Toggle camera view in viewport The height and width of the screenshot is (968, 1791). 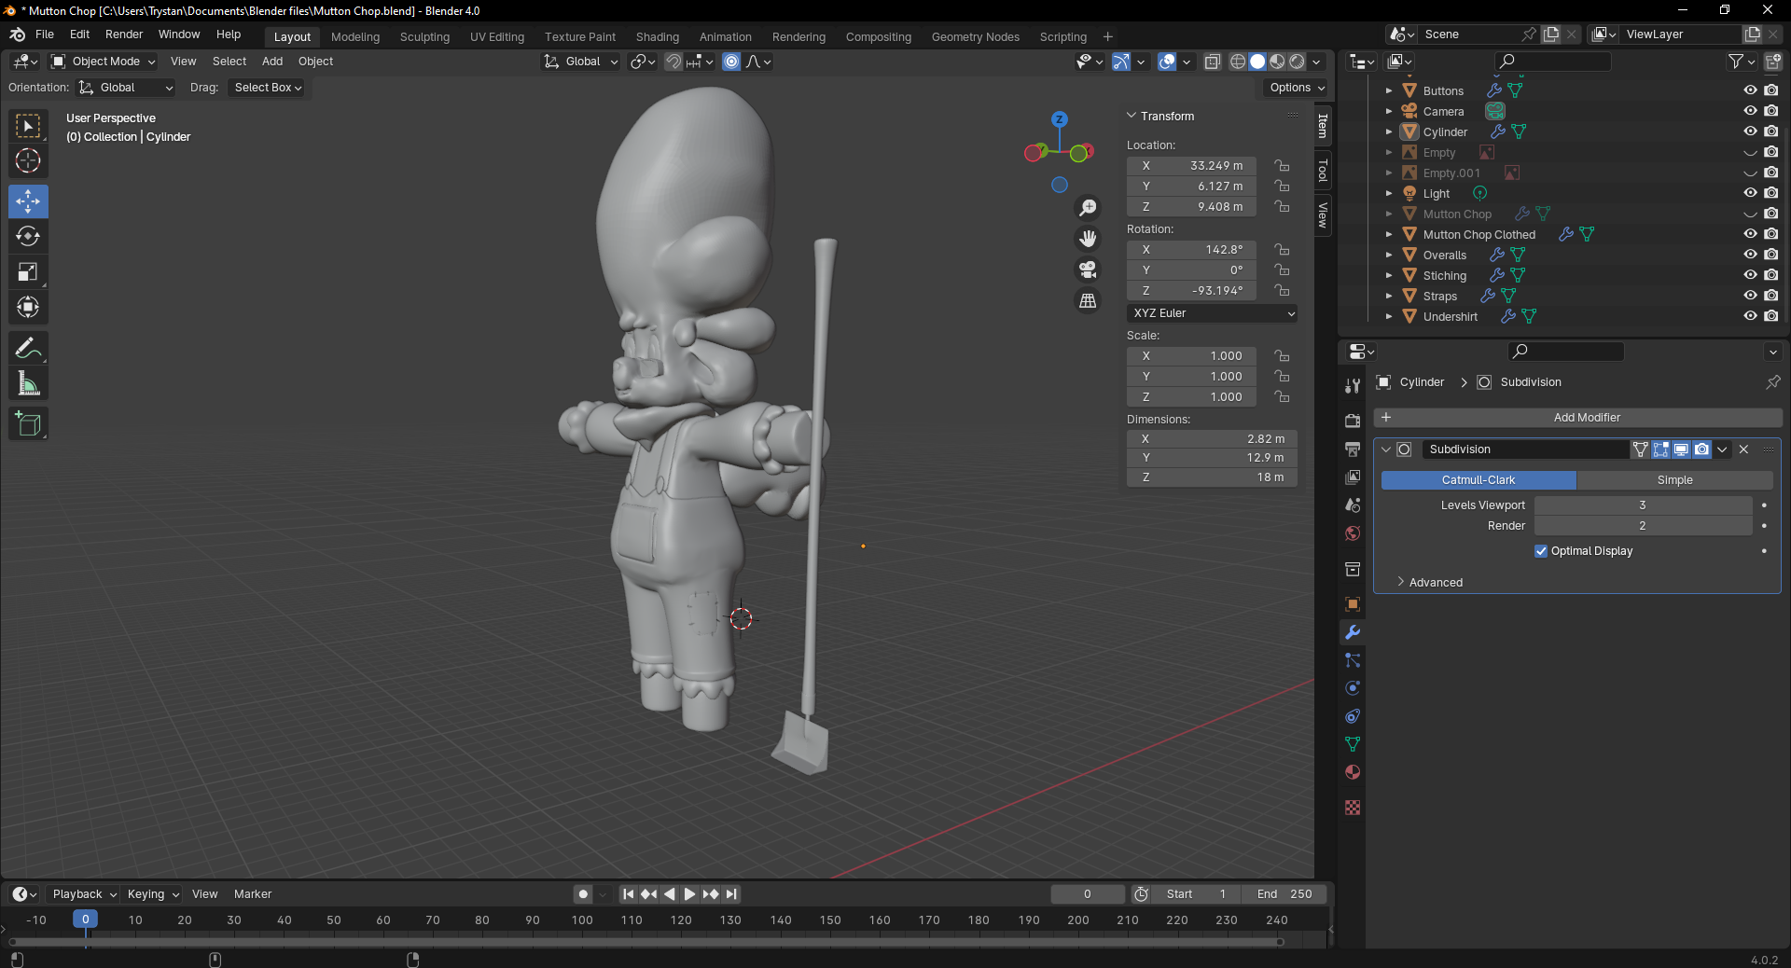click(1088, 270)
